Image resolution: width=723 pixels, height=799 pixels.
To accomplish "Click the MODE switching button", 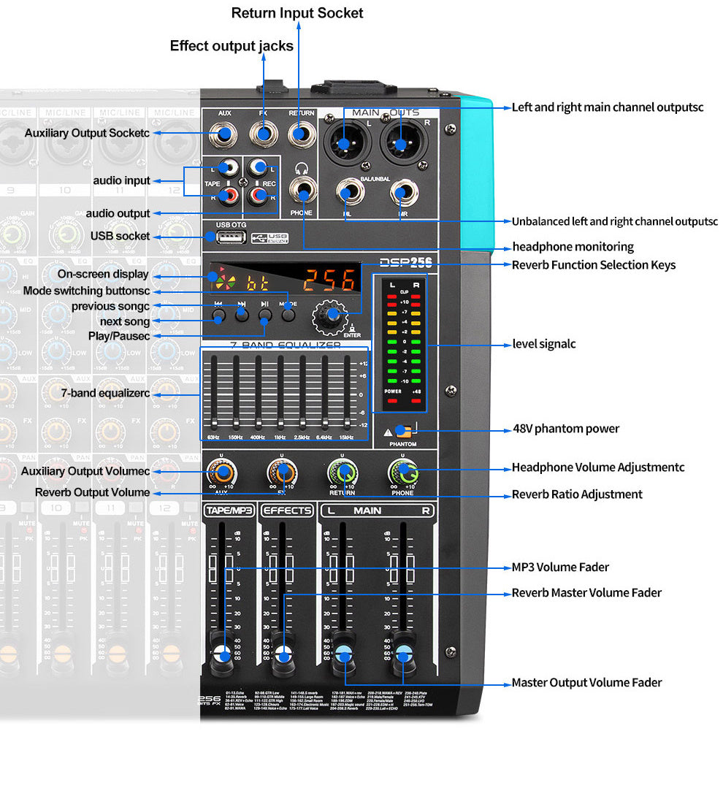I will tap(288, 315).
